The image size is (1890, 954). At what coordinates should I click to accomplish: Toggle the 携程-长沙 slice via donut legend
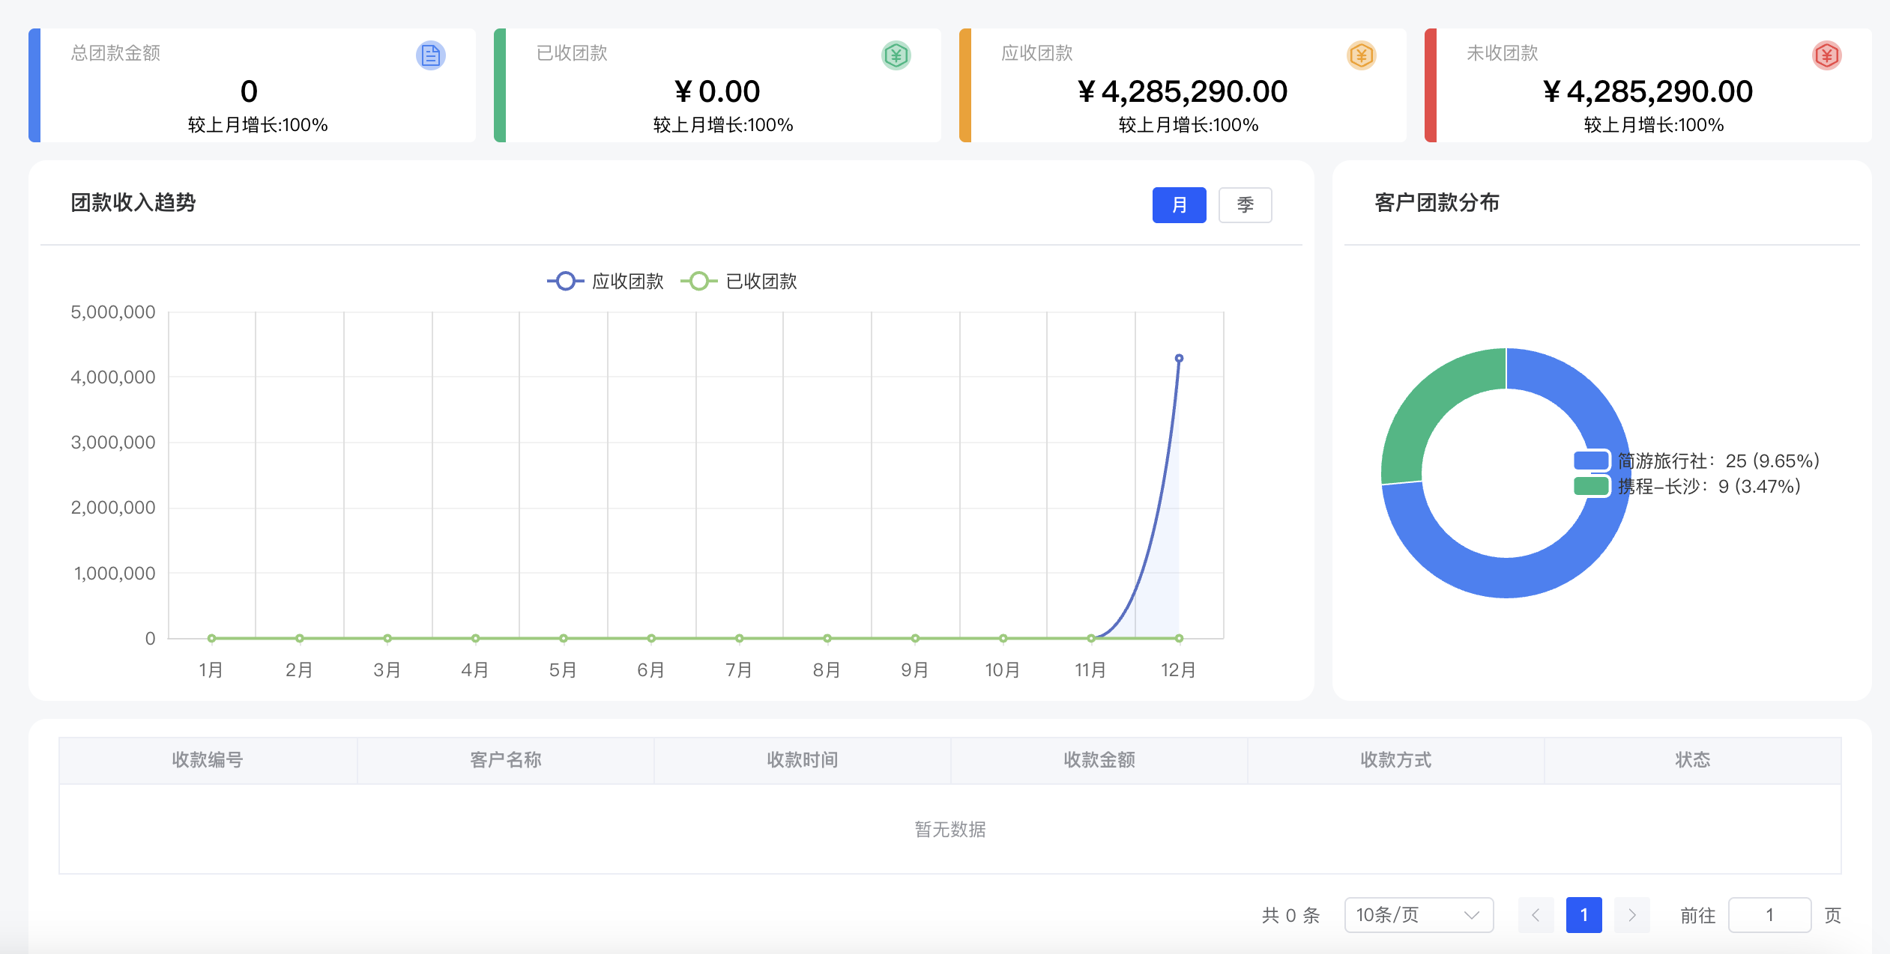tap(1710, 487)
